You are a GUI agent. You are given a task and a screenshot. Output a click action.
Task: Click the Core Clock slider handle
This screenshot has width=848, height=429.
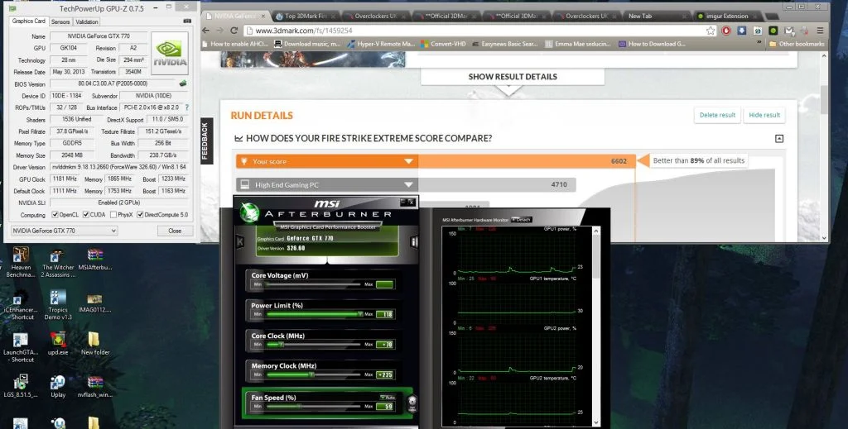click(x=282, y=344)
